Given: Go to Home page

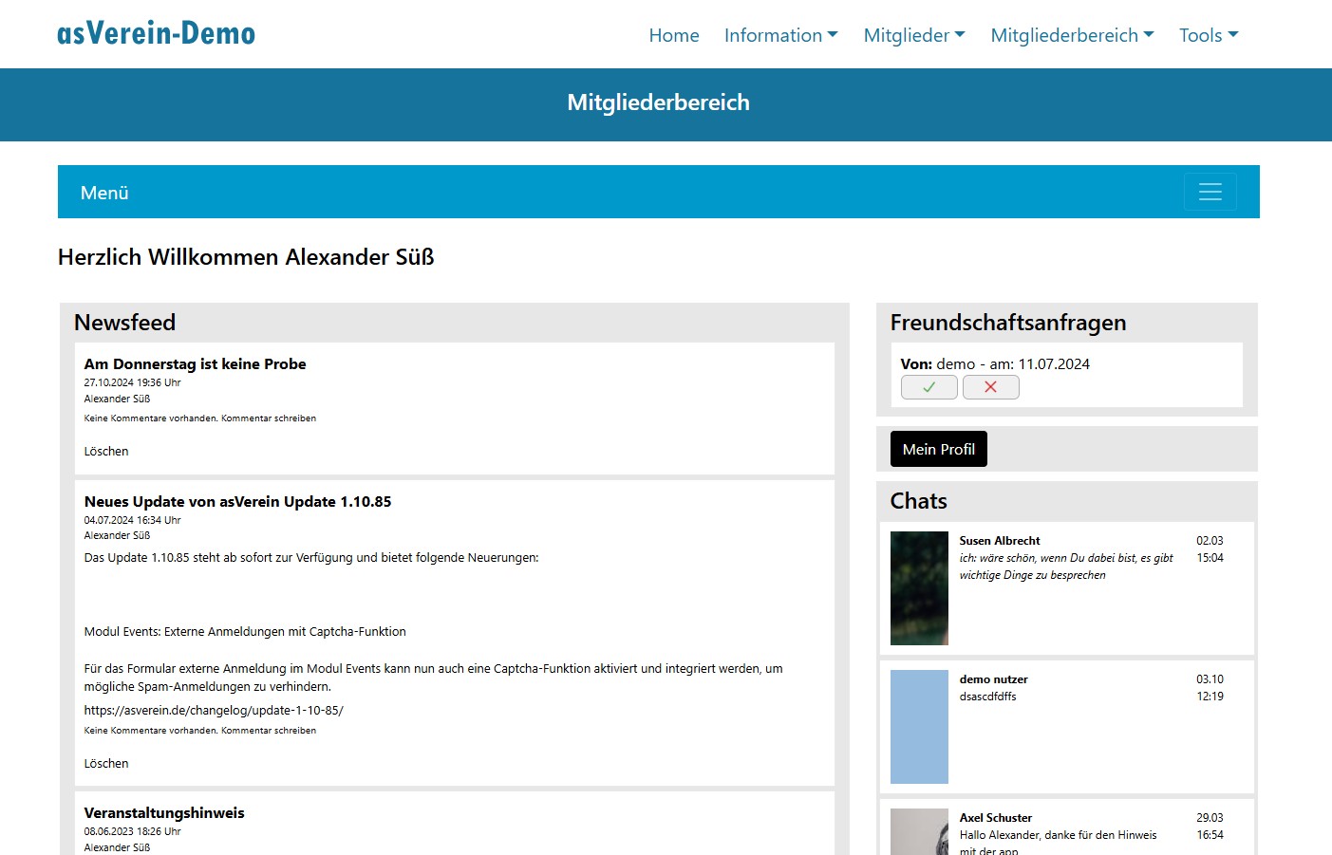Looking at the screenshot, I should [x=674, y=35].
